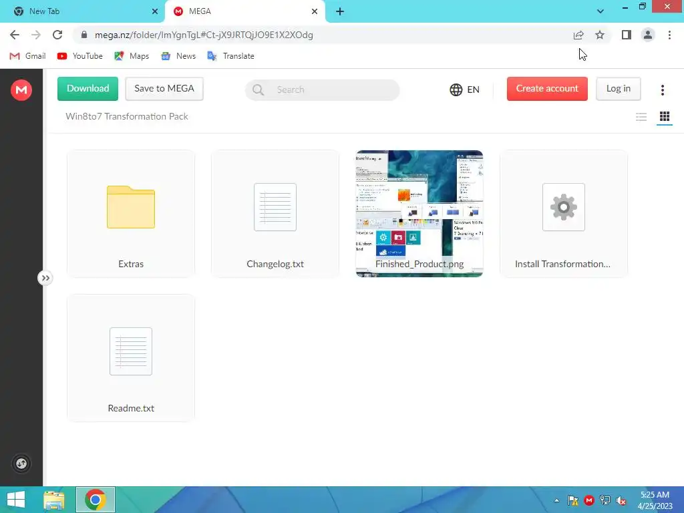
Task: Close the MEGA browser tab
Action: pos(315,11)
